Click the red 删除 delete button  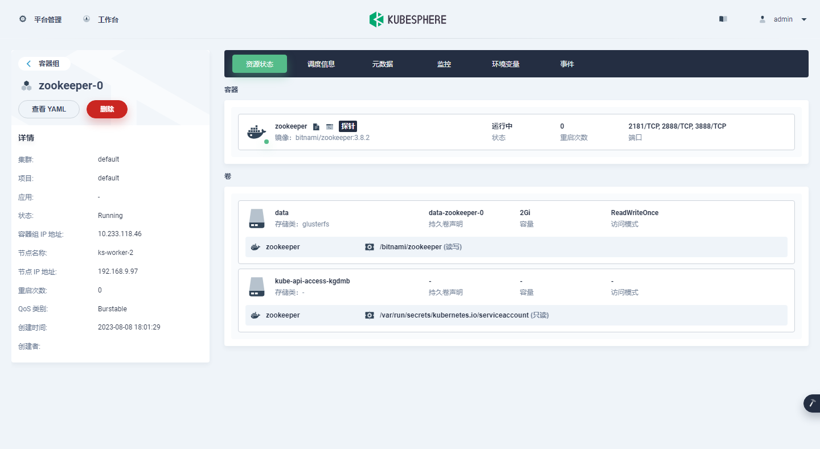(x=107, y=109)
